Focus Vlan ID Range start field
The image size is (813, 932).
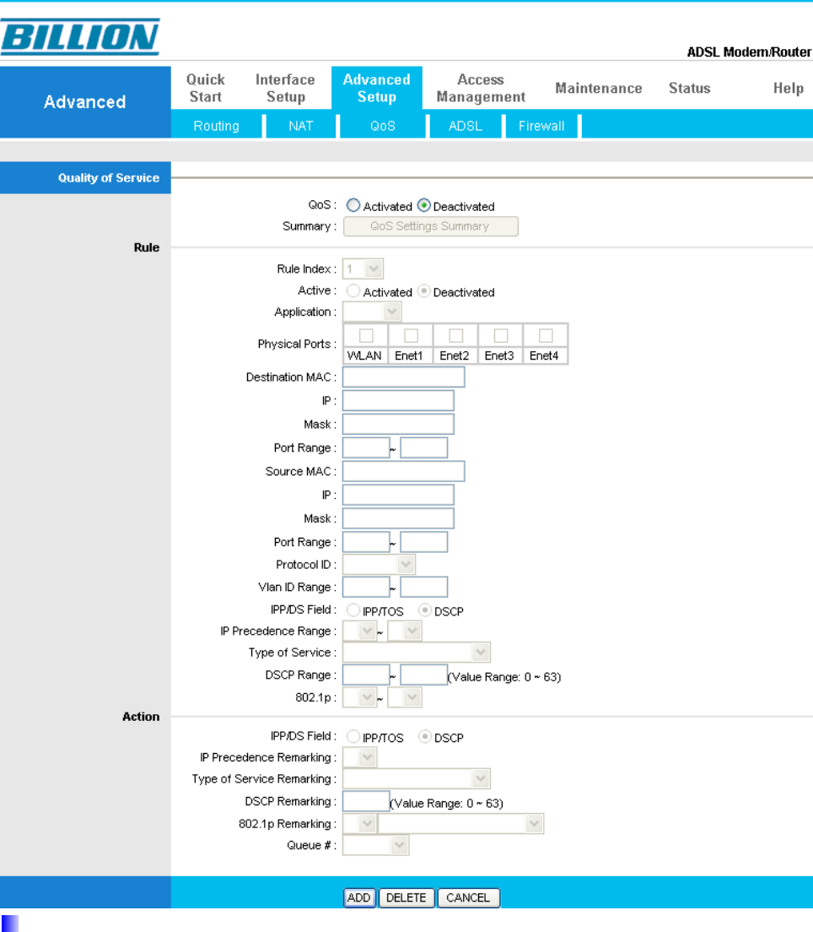(366, 587)
